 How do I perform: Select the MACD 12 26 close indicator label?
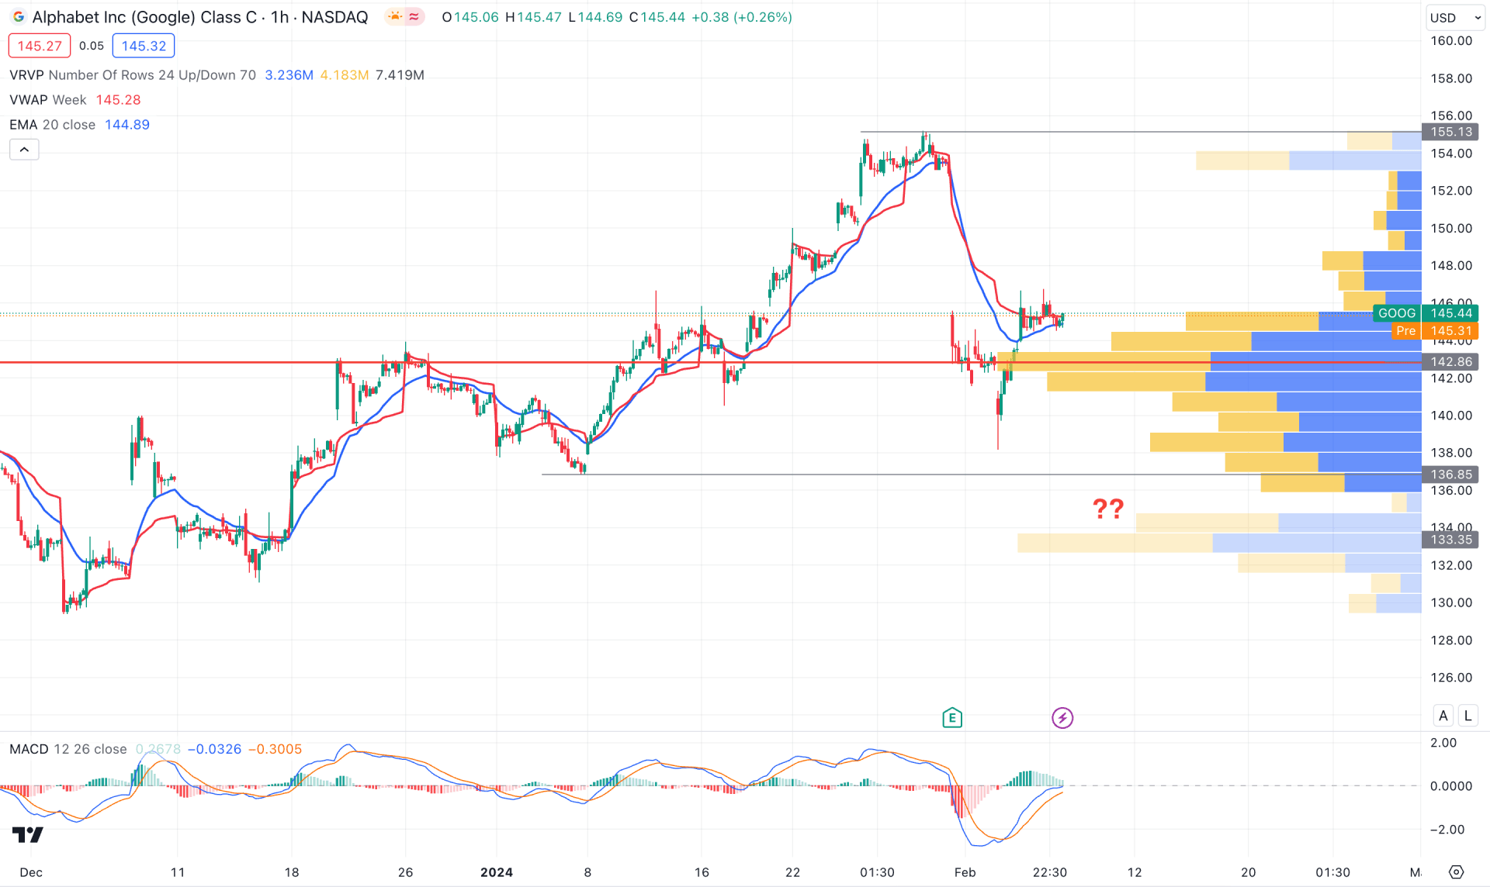coord(68,749)
